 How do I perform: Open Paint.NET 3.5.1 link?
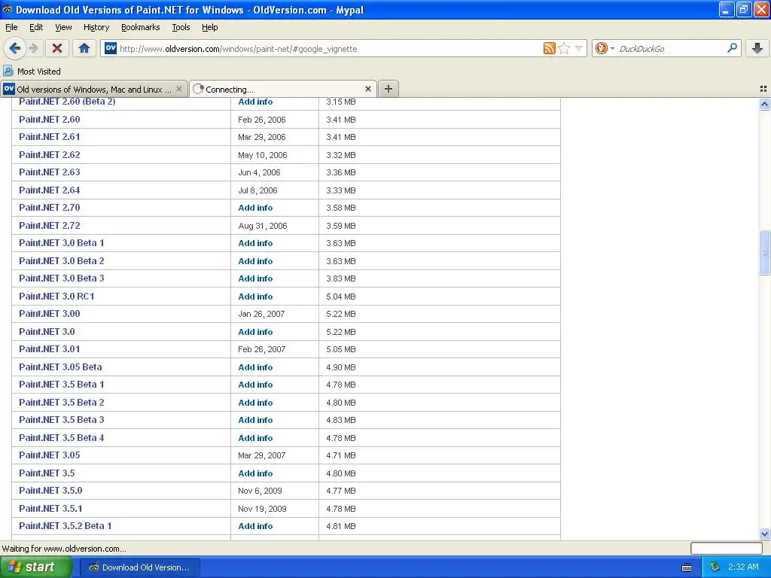(x=50, y=509)
